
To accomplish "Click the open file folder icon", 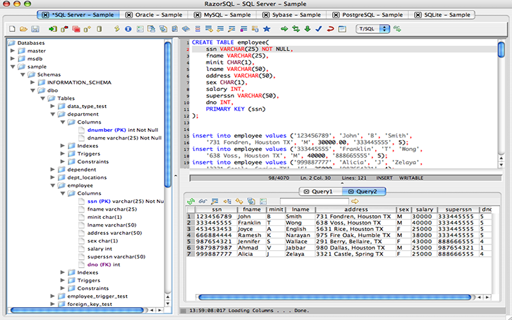I will coord(23,29).
